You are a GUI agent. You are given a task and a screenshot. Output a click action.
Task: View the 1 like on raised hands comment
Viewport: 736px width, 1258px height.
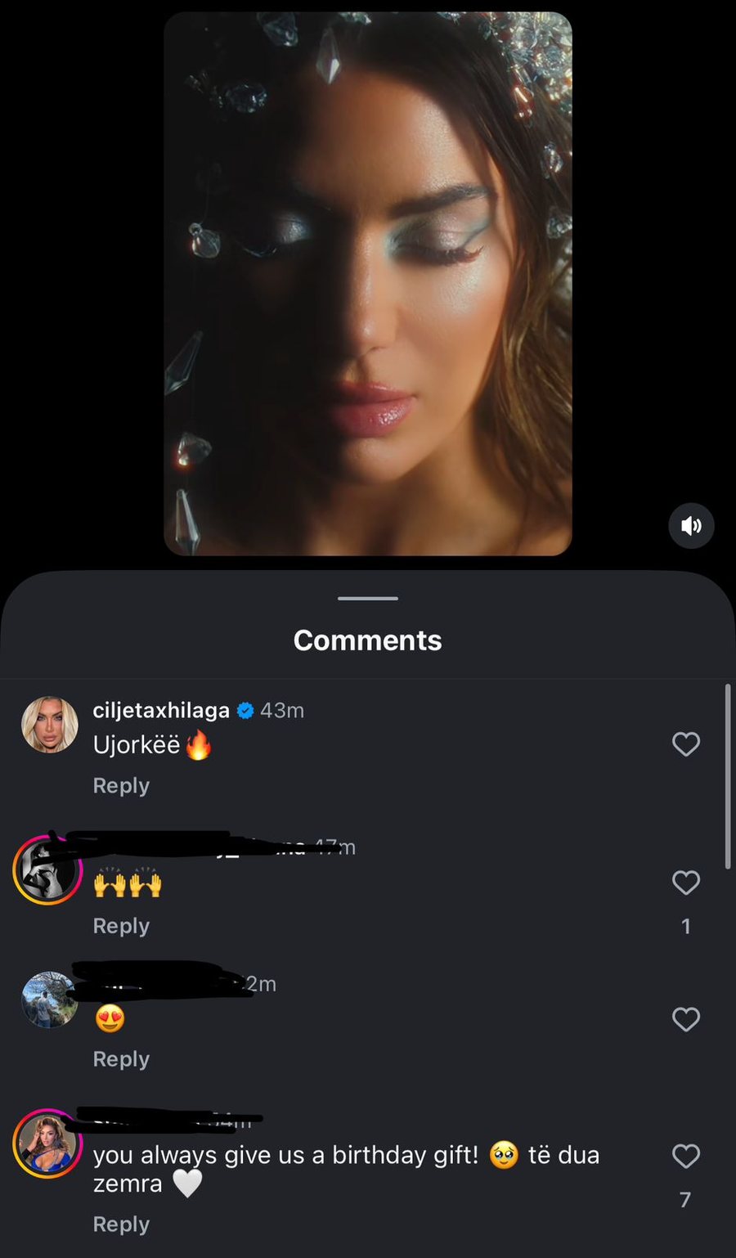coord(685,926)
